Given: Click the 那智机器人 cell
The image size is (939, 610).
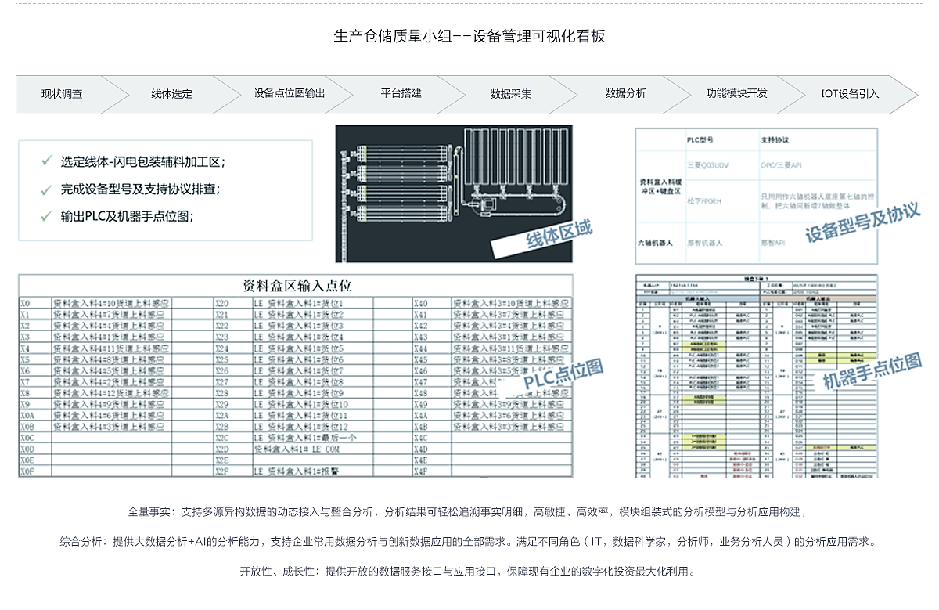Looking at the screenshot, I should pyautogui.click(x=704, y=243).
